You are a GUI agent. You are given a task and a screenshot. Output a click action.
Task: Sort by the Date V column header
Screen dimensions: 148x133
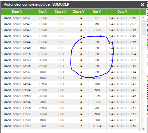(123, 12)
